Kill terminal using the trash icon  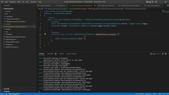point(166,54)
